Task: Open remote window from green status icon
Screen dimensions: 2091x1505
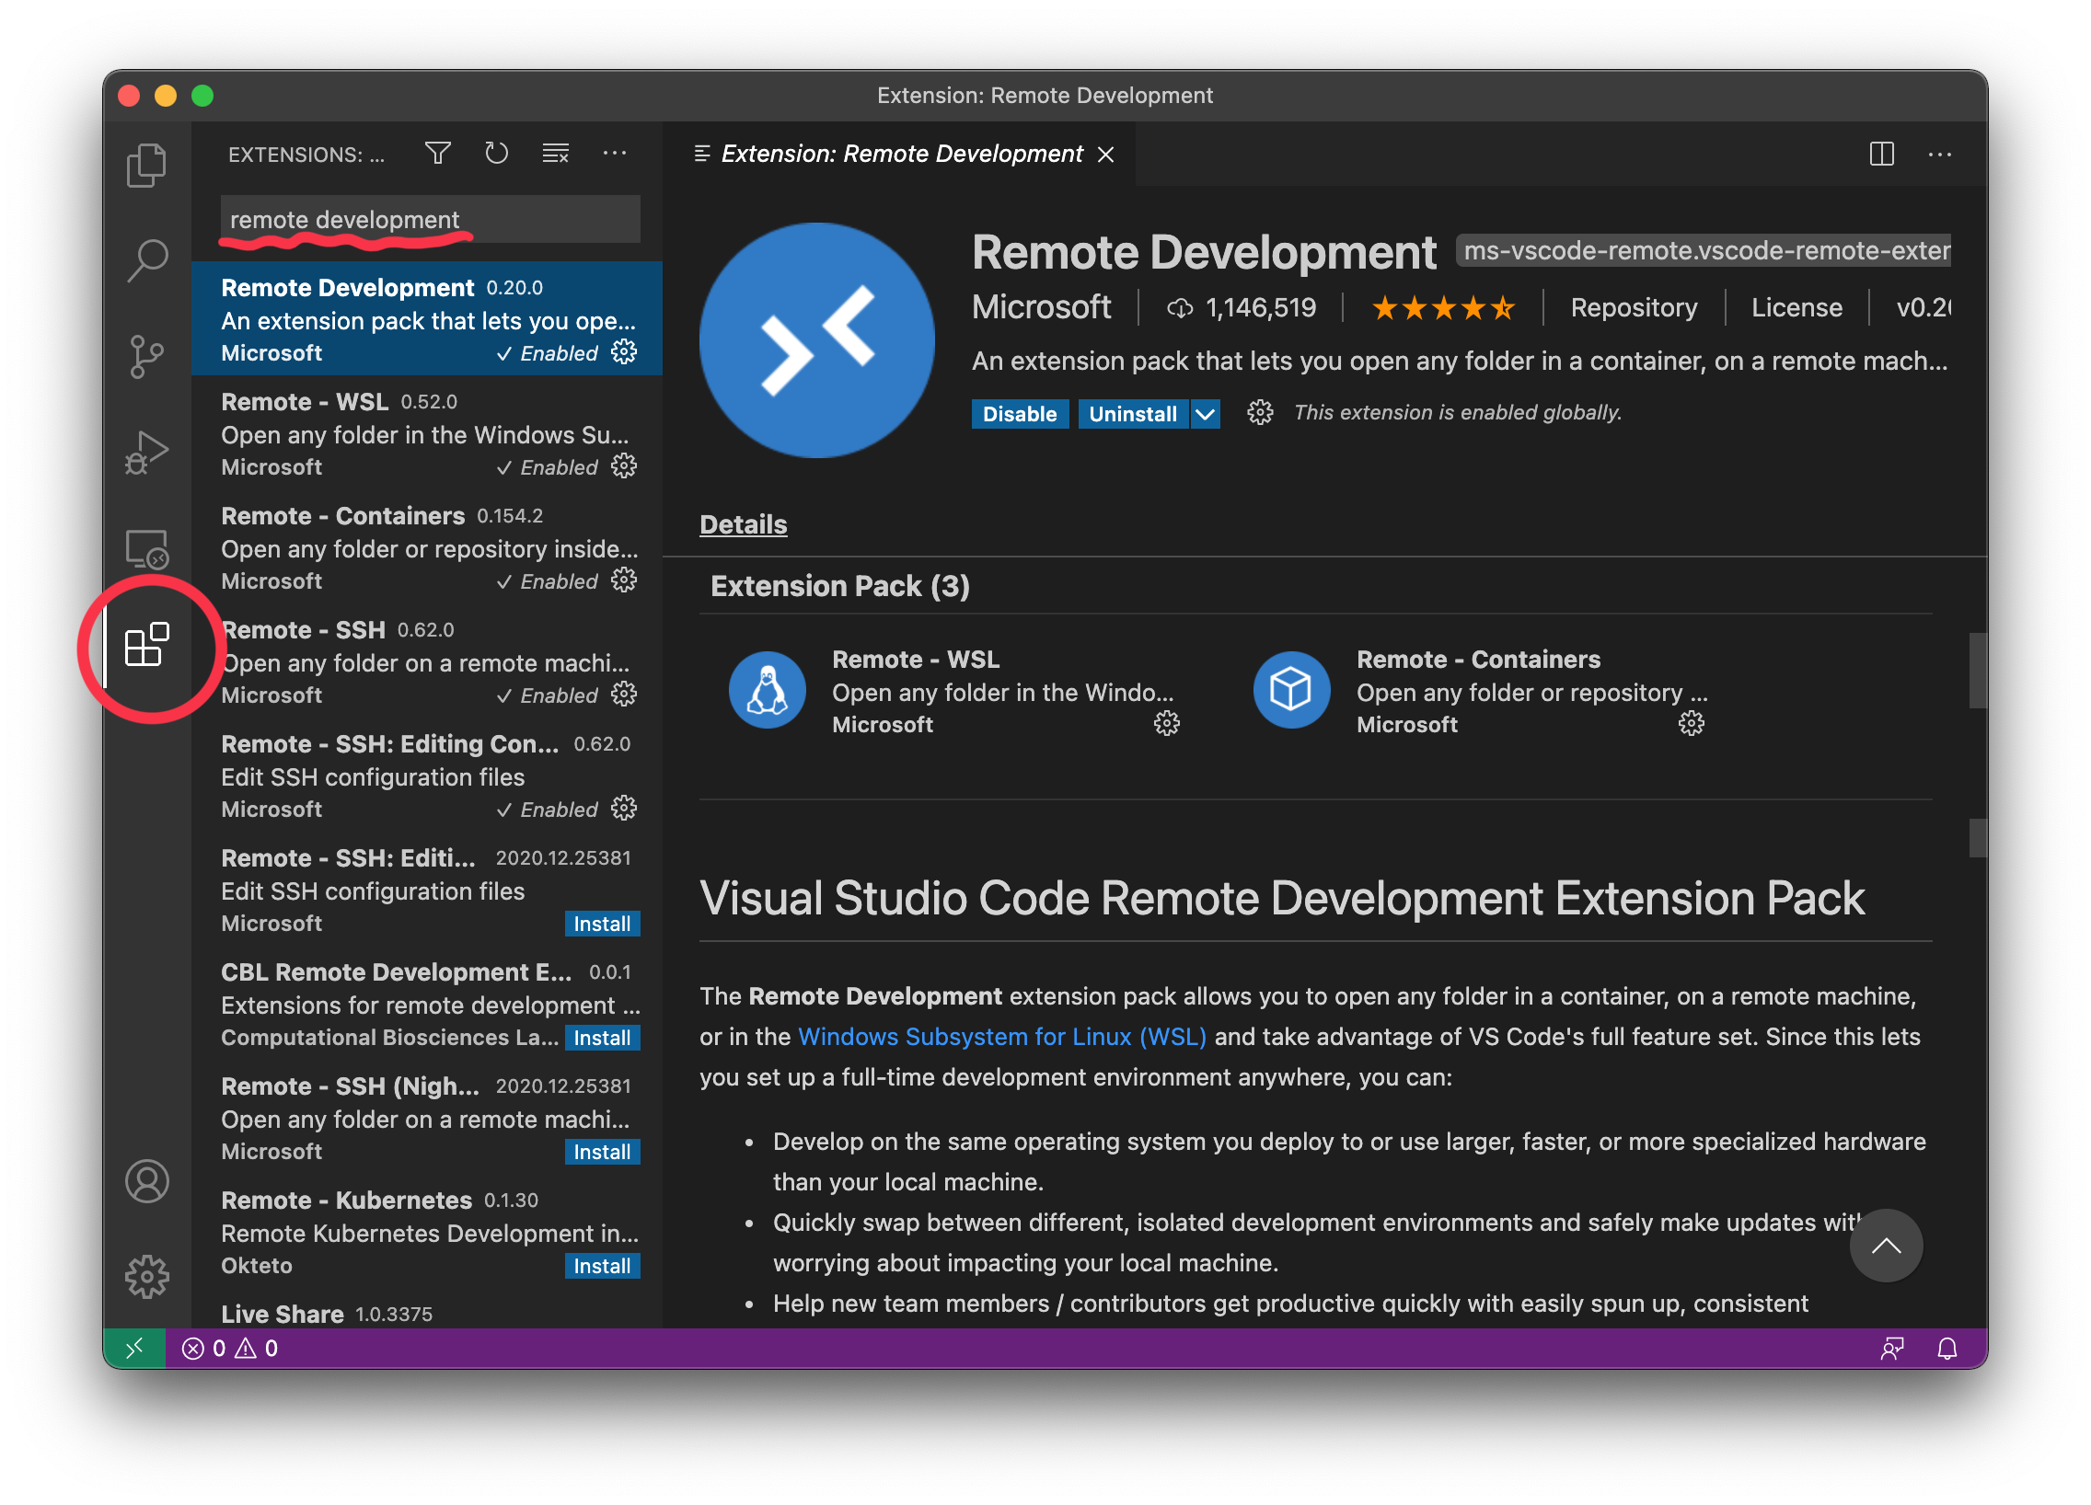Action: pos(134,1349)
